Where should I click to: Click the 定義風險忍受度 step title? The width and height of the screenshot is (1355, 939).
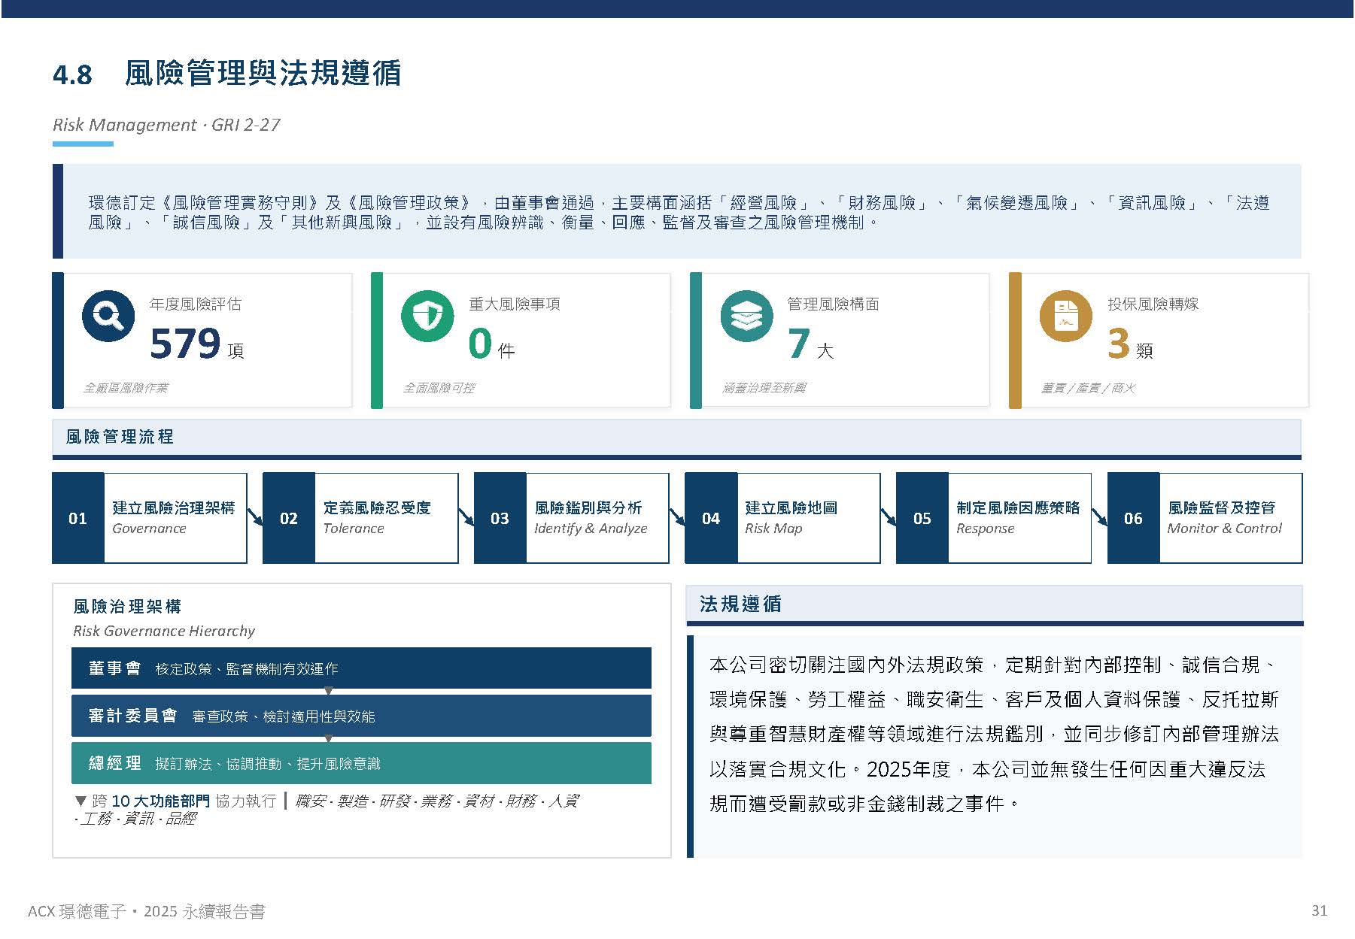(x=377, y=507)
